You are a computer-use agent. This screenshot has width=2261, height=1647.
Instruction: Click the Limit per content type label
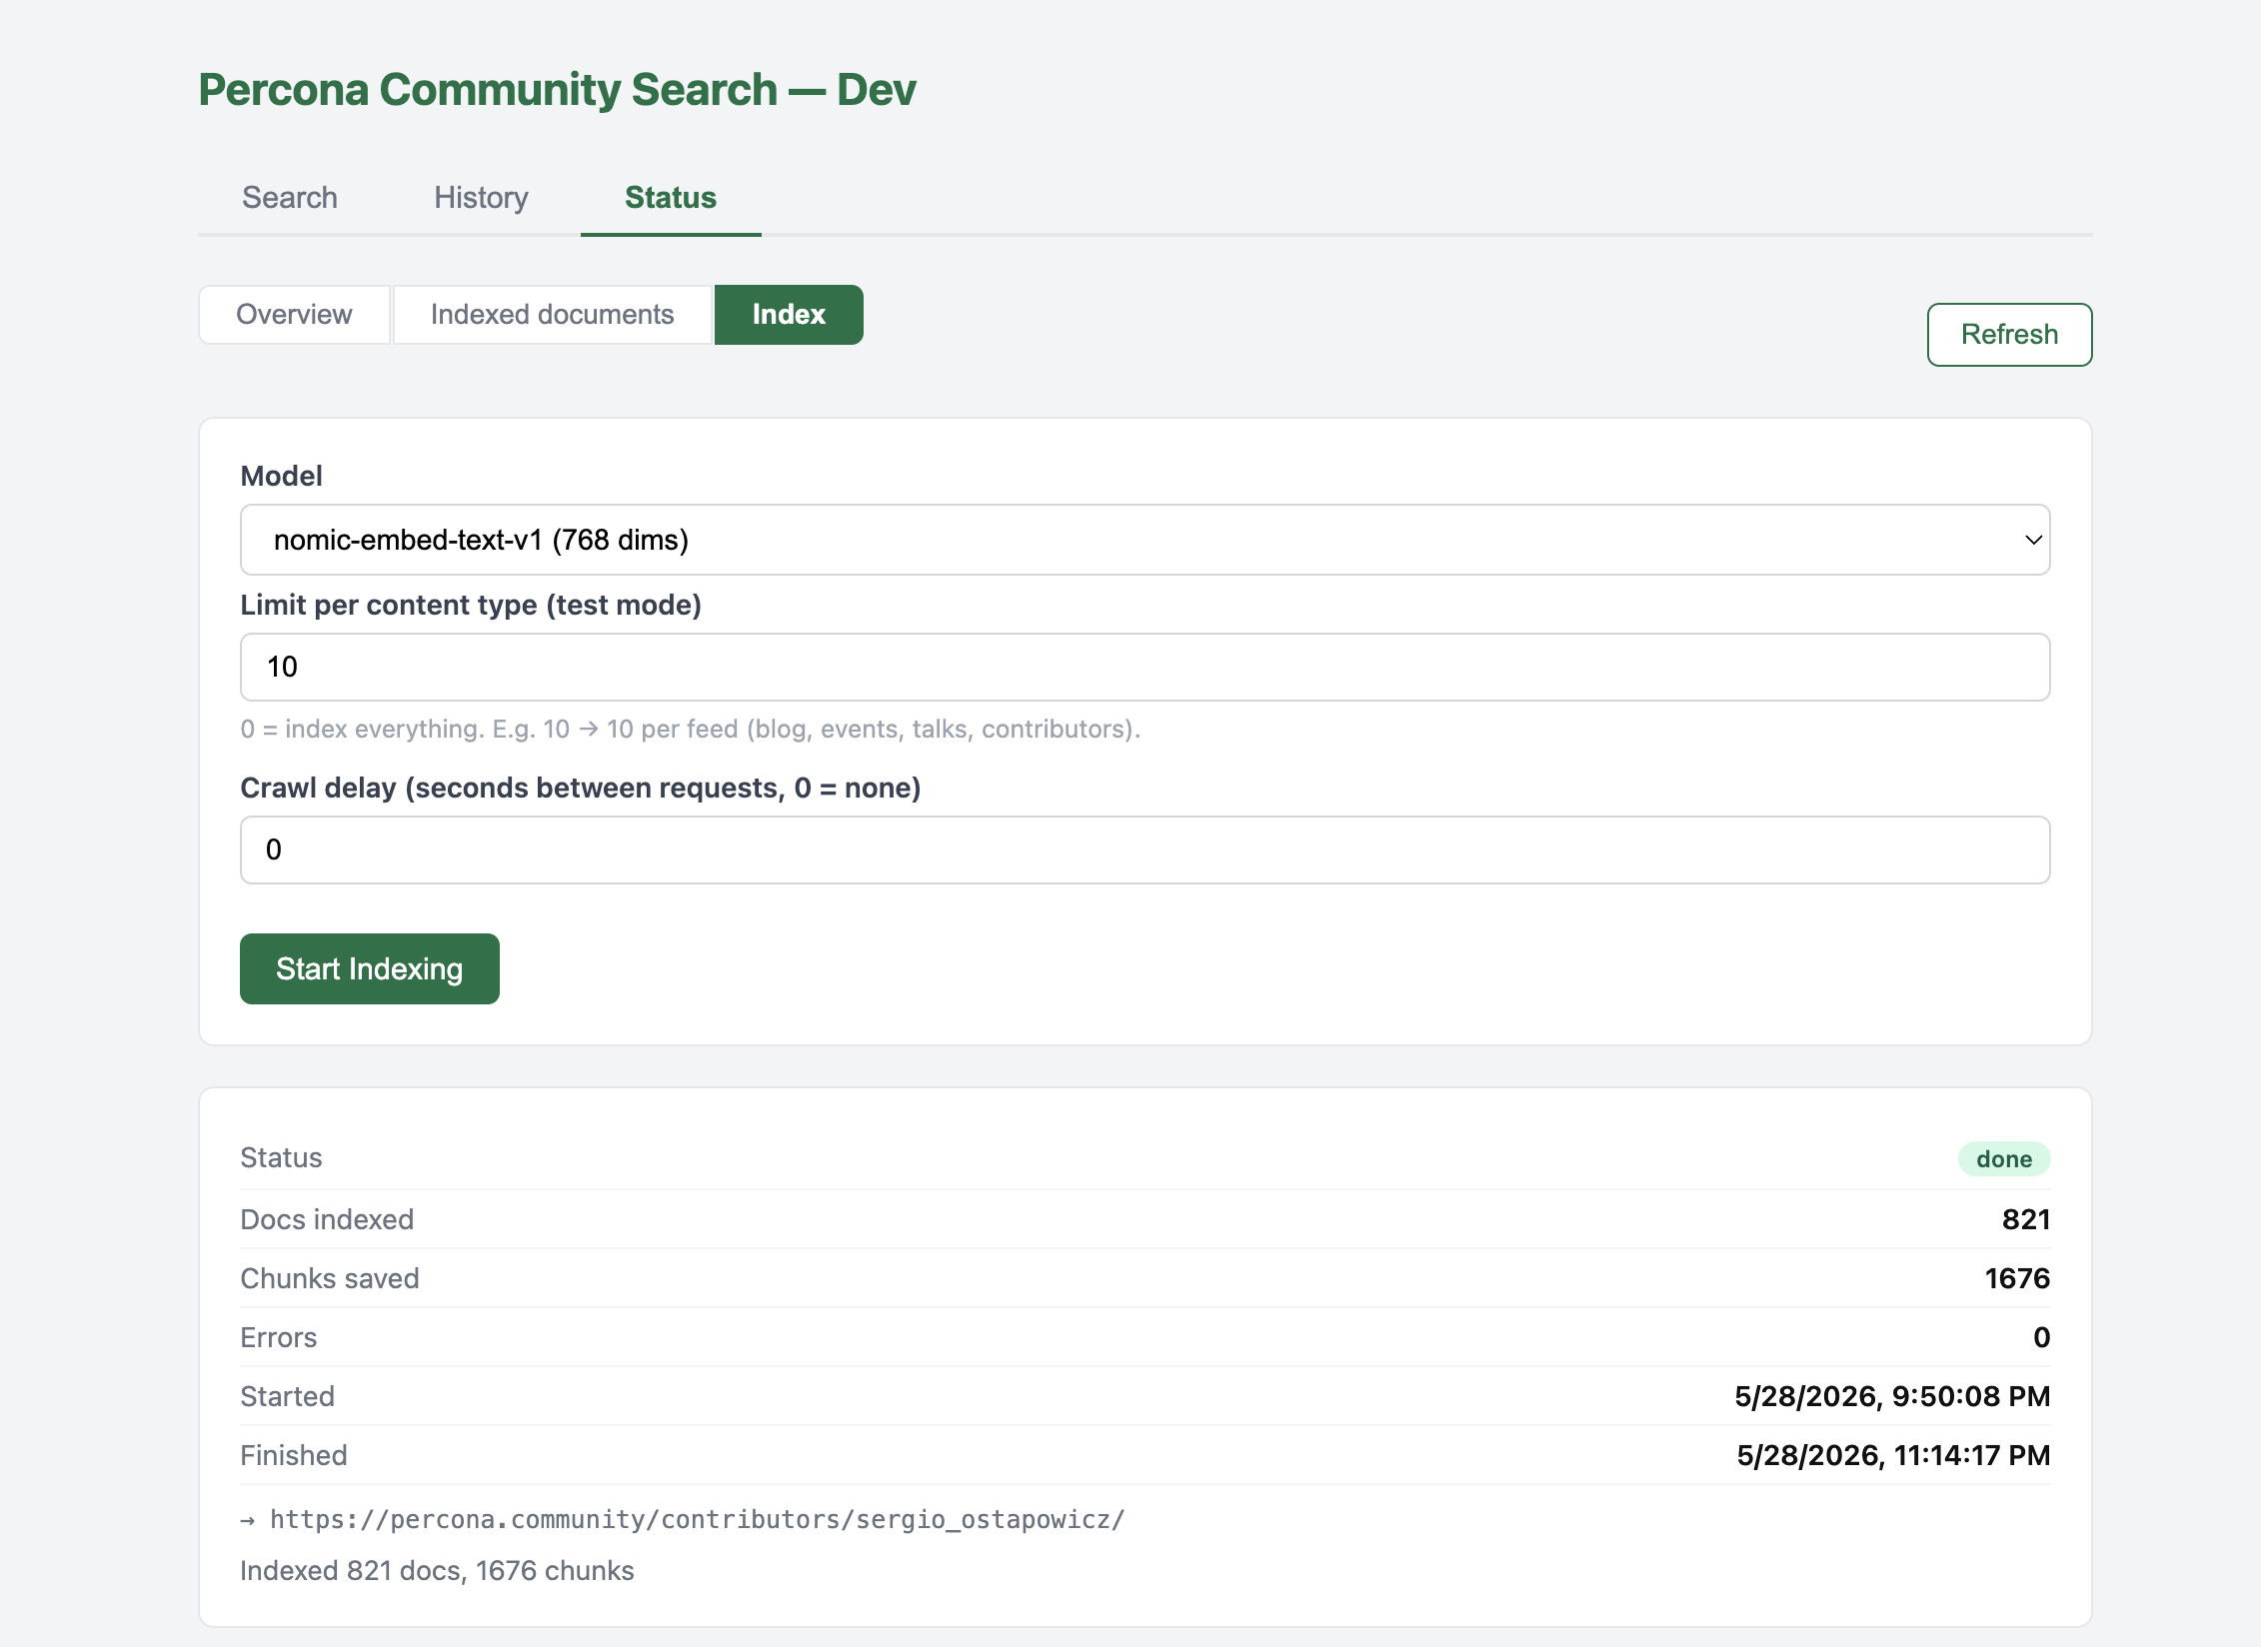pos(471,605)
